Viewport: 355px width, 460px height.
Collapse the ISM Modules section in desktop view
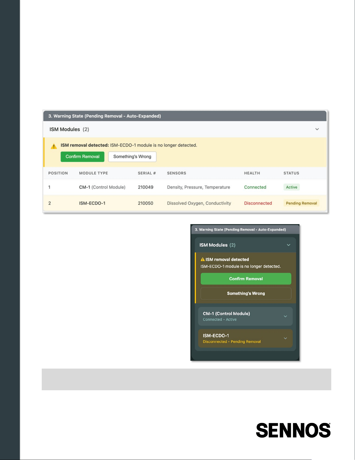317,129
